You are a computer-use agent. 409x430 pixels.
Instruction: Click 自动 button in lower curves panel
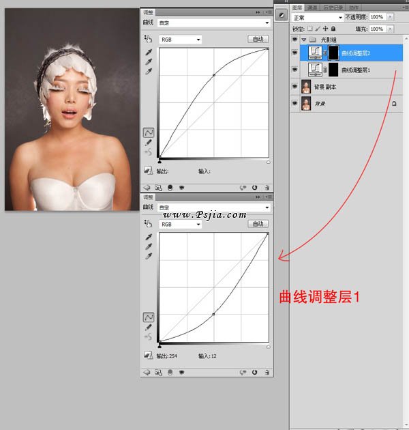(258, 224)
